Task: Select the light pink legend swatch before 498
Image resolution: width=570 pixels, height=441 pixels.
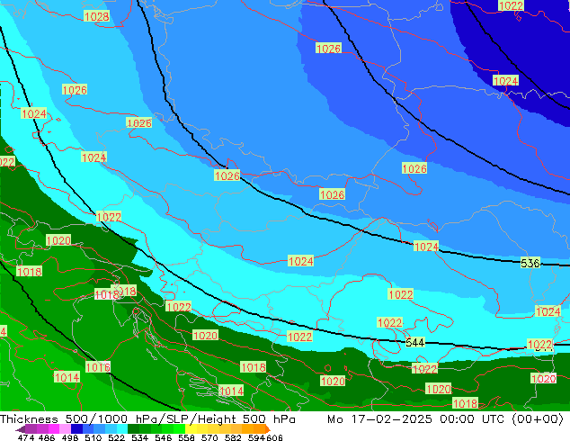Action: 65,429
